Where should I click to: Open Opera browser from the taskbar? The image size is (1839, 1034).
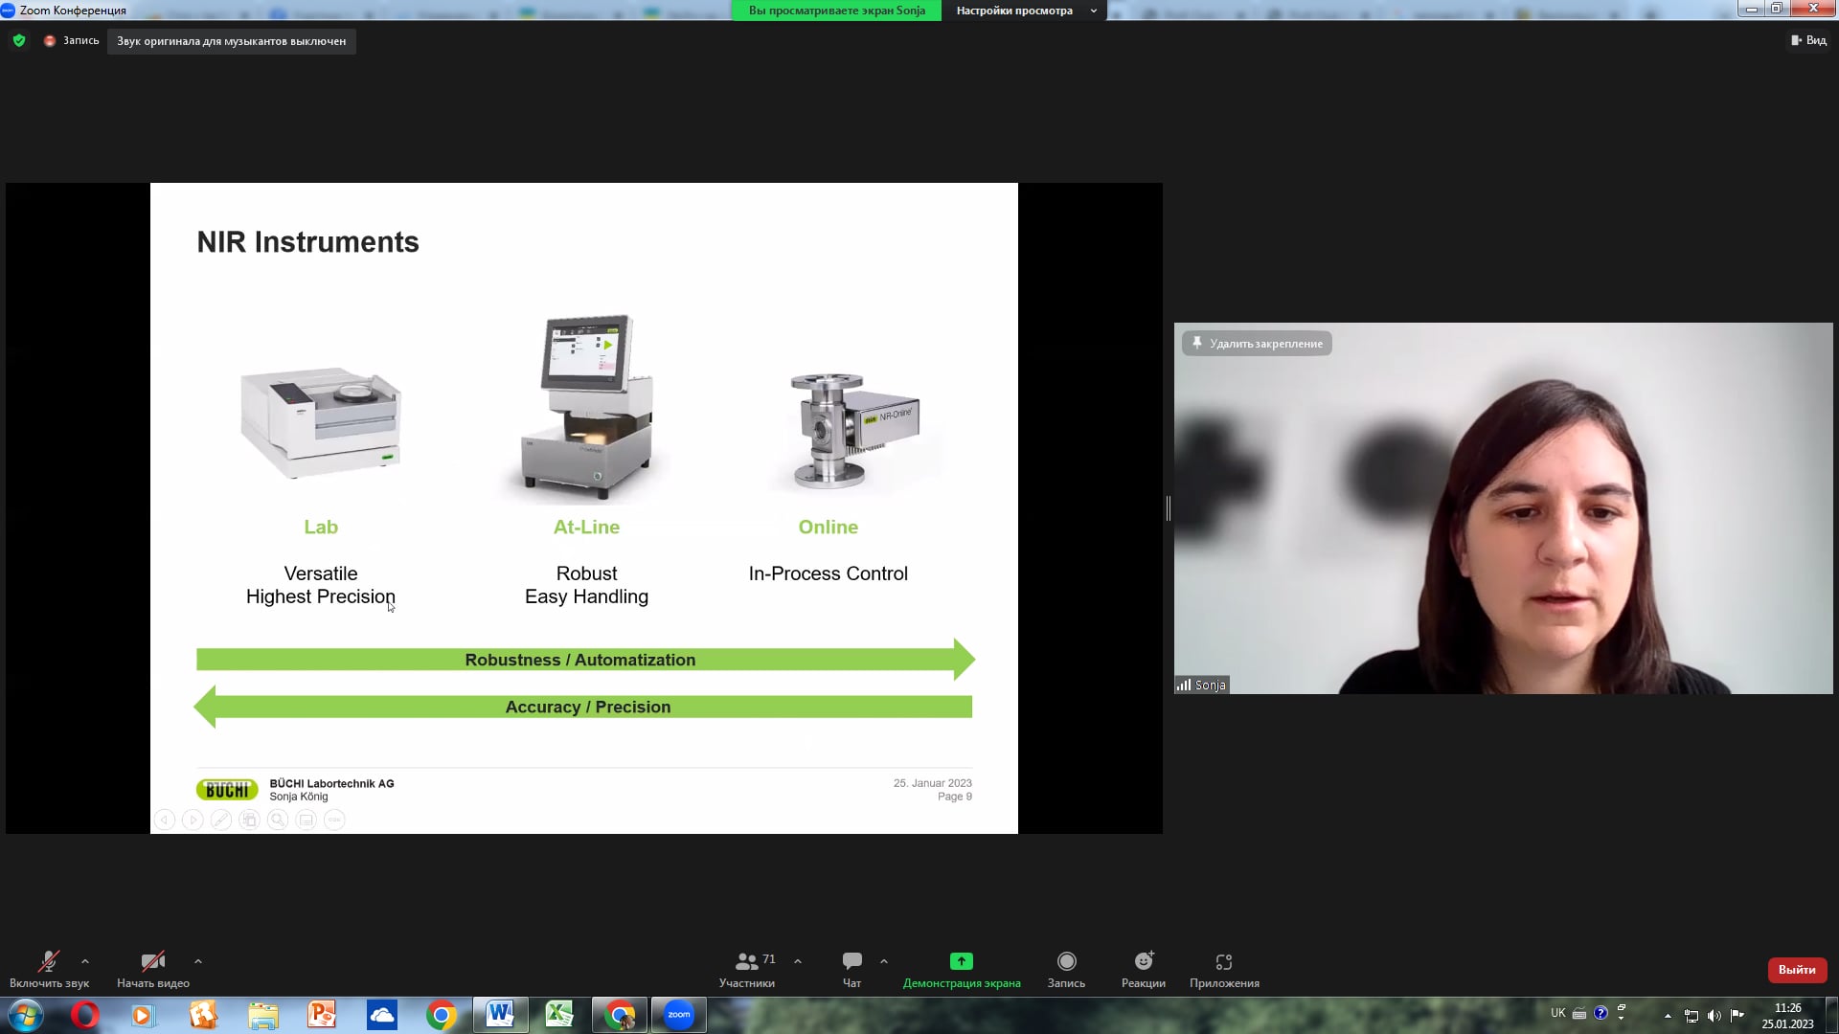(84, 1015)
